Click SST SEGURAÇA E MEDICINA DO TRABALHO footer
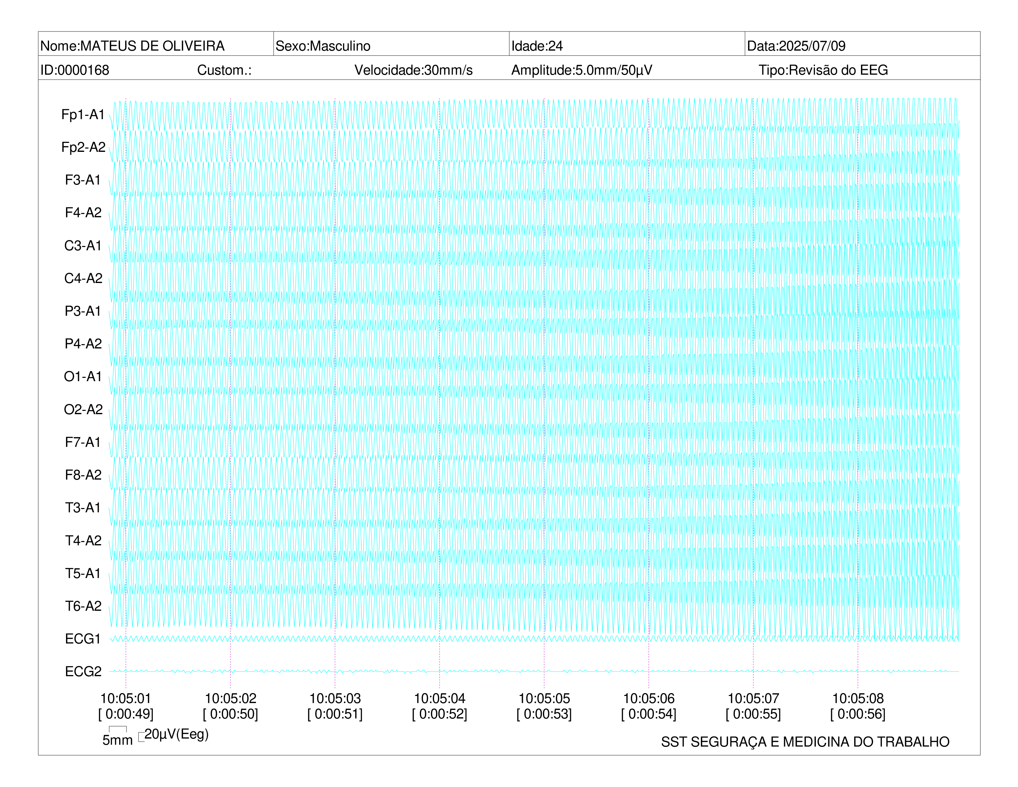The height and width of the screenshot is (787, 1018). (x=805, y=742)
